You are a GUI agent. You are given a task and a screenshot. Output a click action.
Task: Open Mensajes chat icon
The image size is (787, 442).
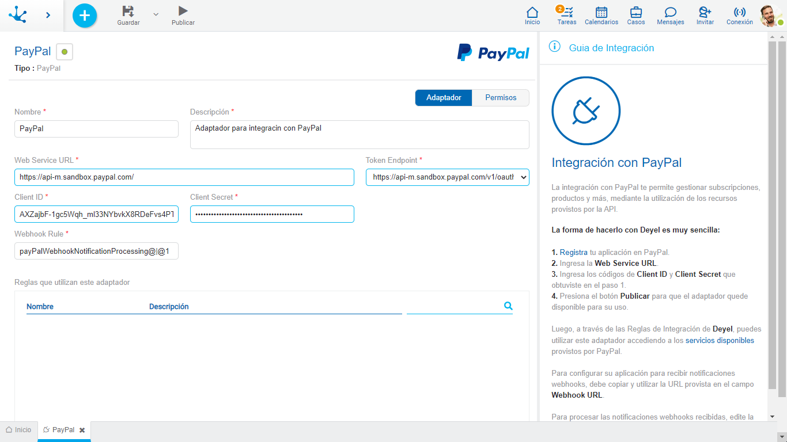tap(671, 16)
